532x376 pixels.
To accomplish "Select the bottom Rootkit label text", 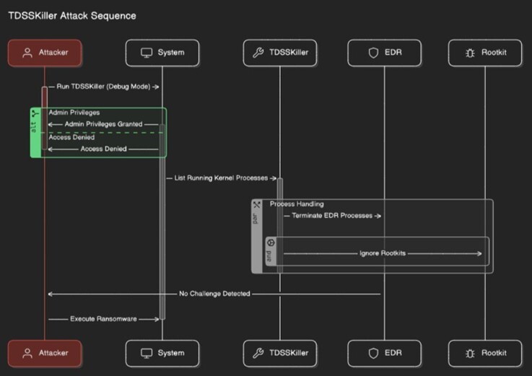I will coord(494,353).
